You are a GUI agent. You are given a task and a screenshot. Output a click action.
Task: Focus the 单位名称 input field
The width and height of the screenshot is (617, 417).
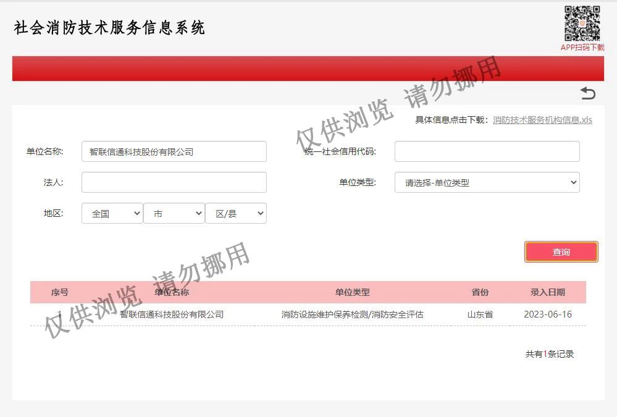[174, 151]
